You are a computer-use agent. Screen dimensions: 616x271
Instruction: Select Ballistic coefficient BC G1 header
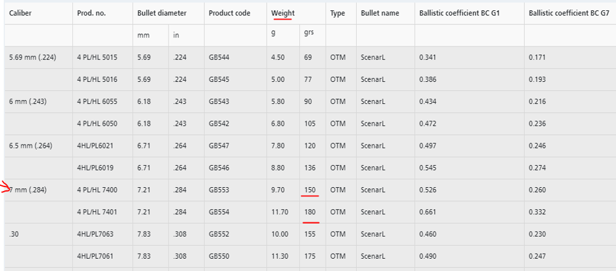click(459, 13)
